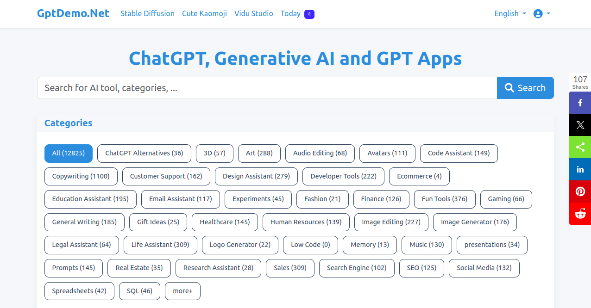Filter by Memory (13)
This screenshot has width=591, height=308.
click(x=370, y=245)
